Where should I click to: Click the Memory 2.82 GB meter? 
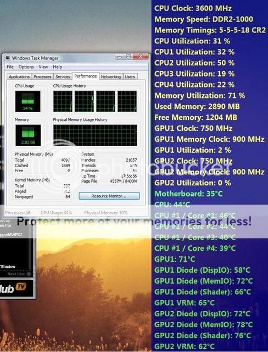28,135
